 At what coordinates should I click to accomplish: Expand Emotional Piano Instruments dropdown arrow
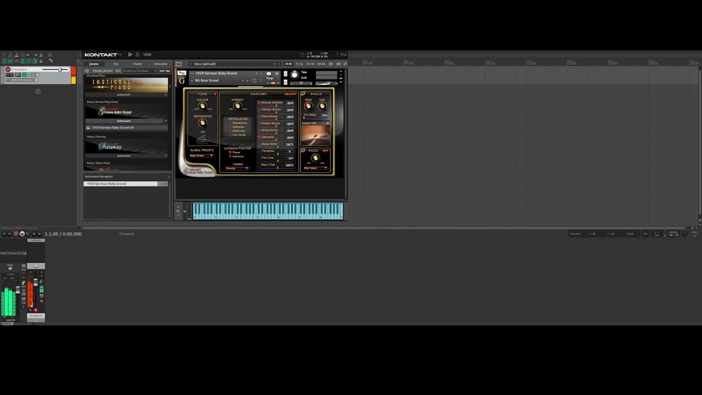click(x=166, y=94)
